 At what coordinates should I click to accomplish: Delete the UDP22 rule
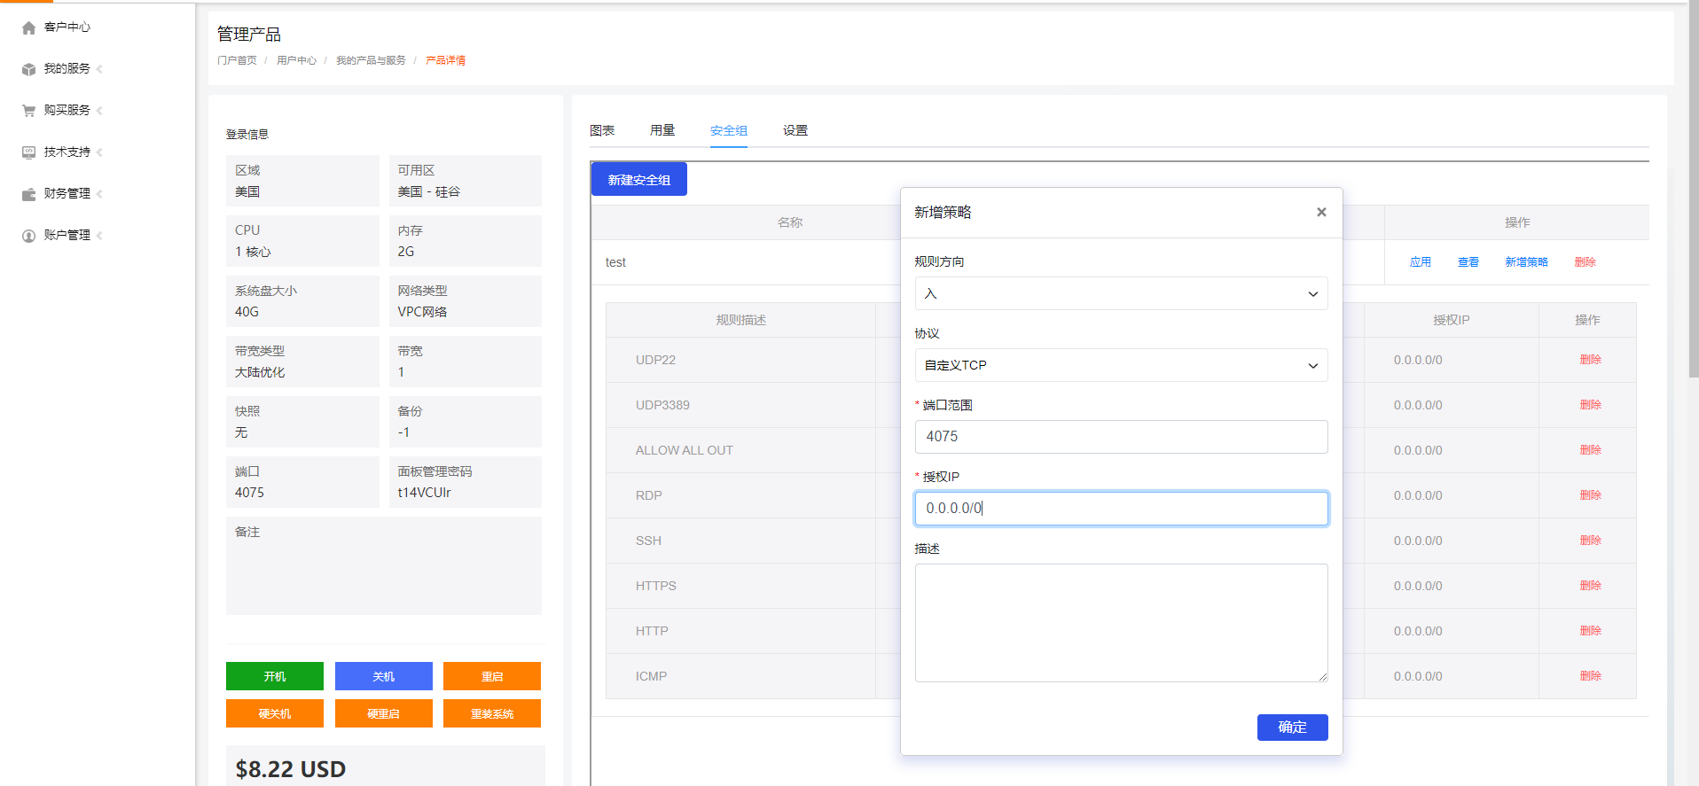(x=1591, y=360)
